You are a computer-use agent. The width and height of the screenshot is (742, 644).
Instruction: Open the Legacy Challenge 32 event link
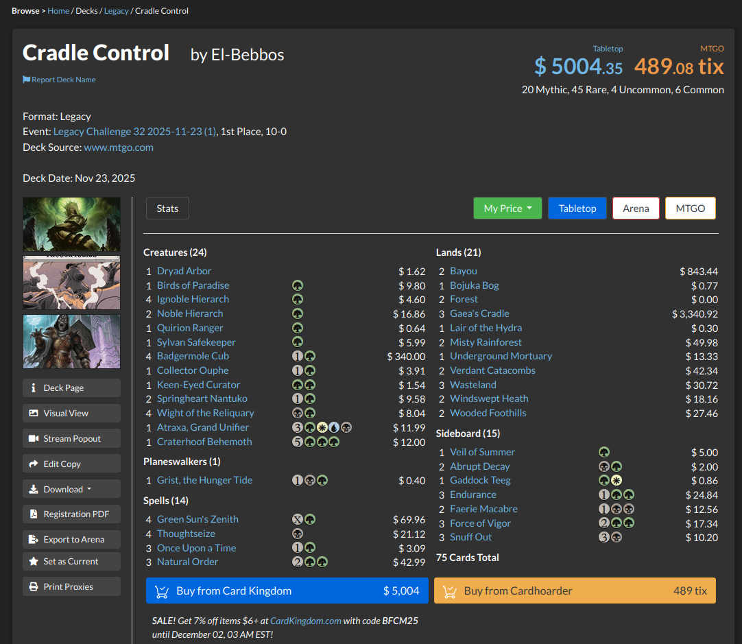pos(135,132)
